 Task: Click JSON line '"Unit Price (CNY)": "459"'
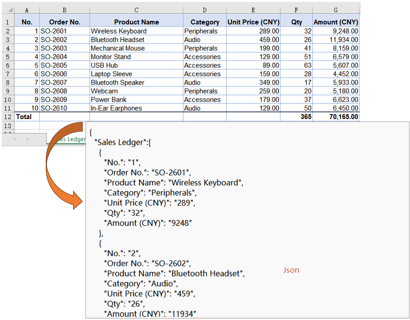click(x=150, y=294)
